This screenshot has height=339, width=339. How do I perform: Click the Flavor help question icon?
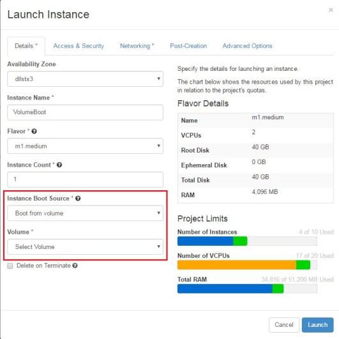34,132
